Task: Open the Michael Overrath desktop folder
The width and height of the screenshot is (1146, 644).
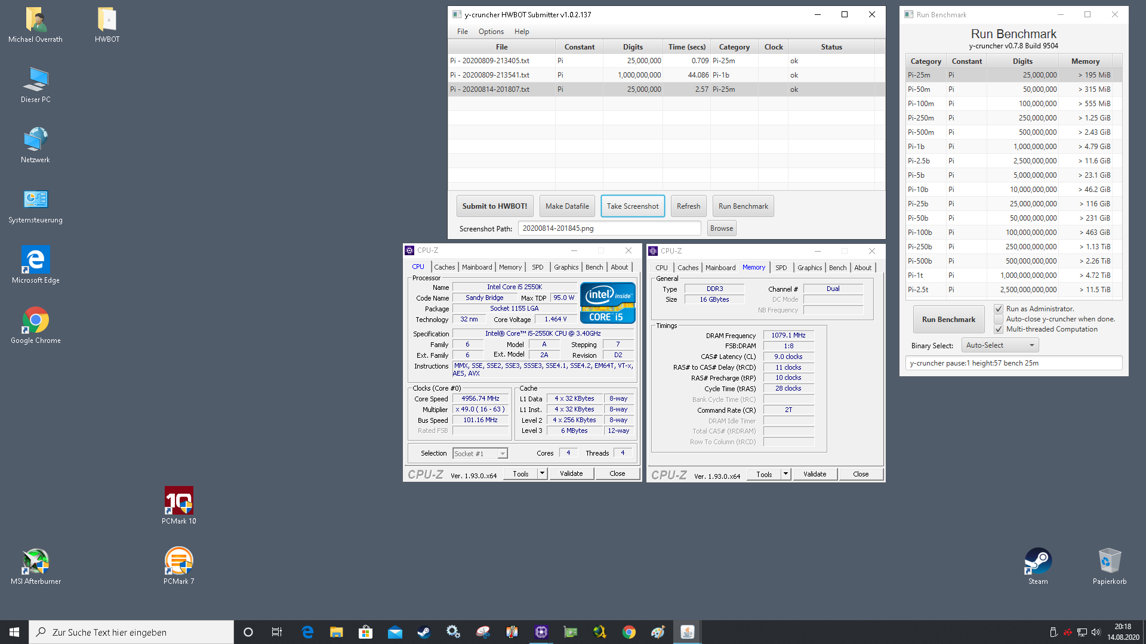Action: (x=35, y=25)
